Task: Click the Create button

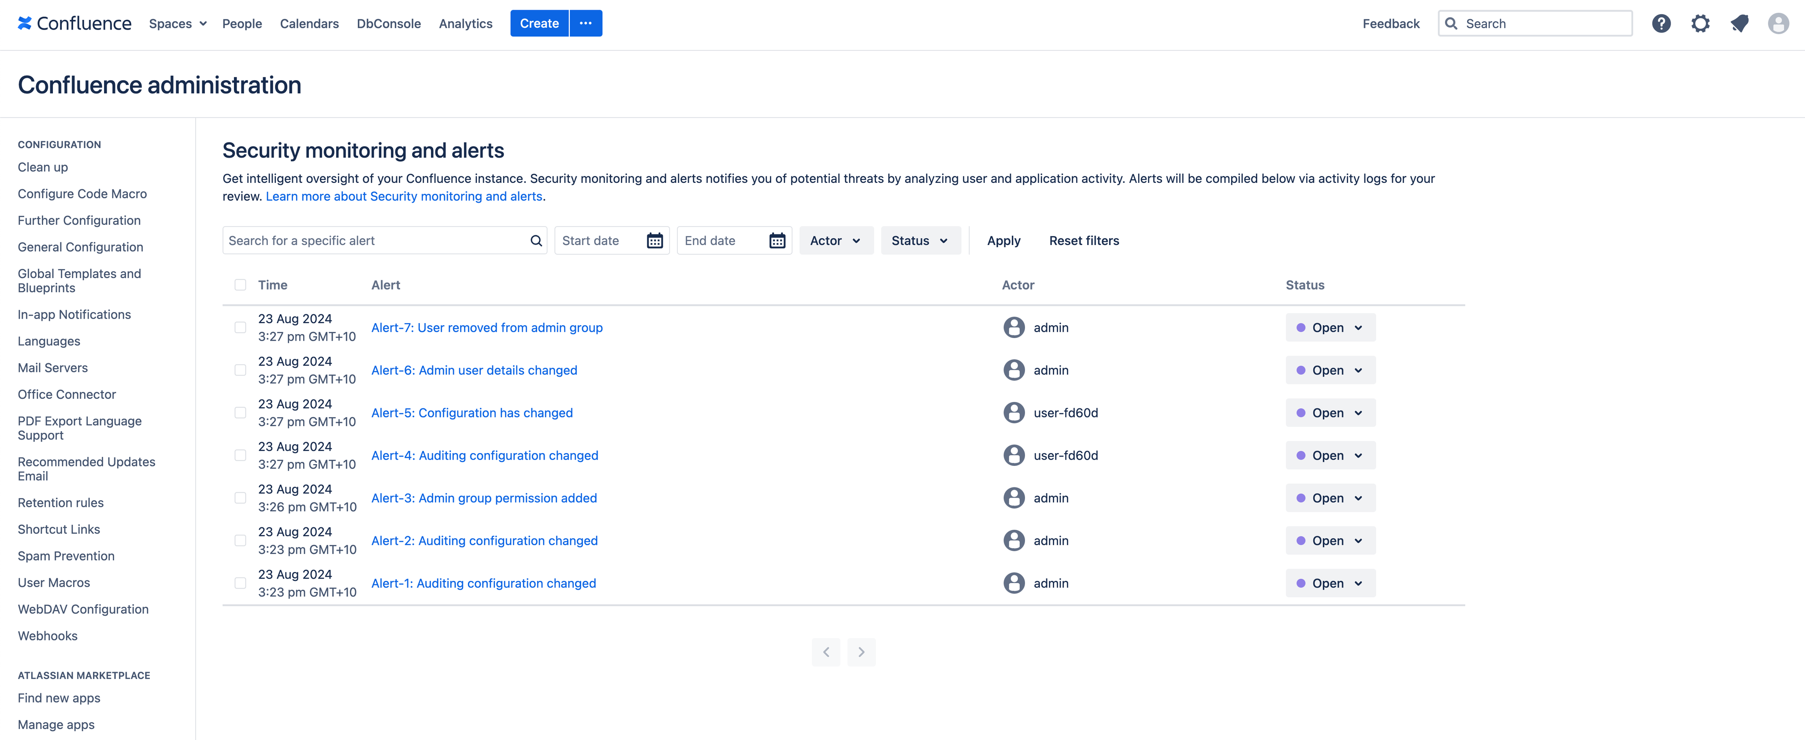Action: 539,23
